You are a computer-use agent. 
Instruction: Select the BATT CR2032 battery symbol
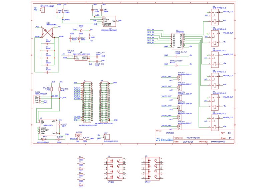[43, 139]
